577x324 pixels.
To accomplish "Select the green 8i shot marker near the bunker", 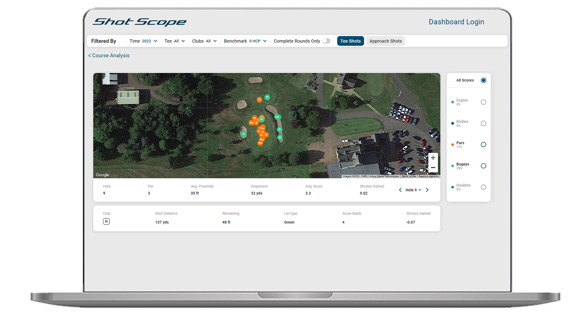I will point(267,97).
